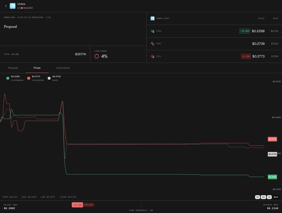Image resolution: width=282 pixels, height=213 pixels.
Task: Click the red Fail market icon
Action: (x=153, y=57)
